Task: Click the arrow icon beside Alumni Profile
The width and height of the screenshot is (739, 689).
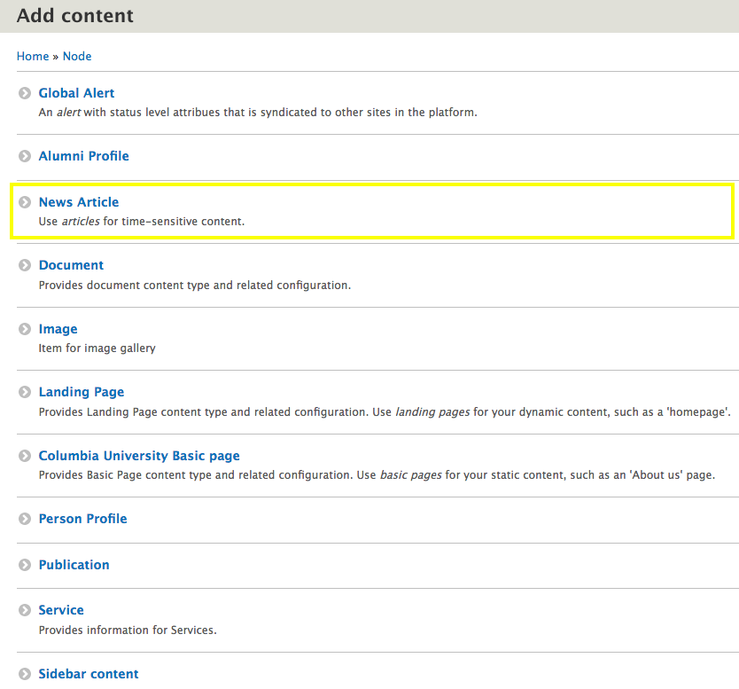Action: (x=25, y=156)
